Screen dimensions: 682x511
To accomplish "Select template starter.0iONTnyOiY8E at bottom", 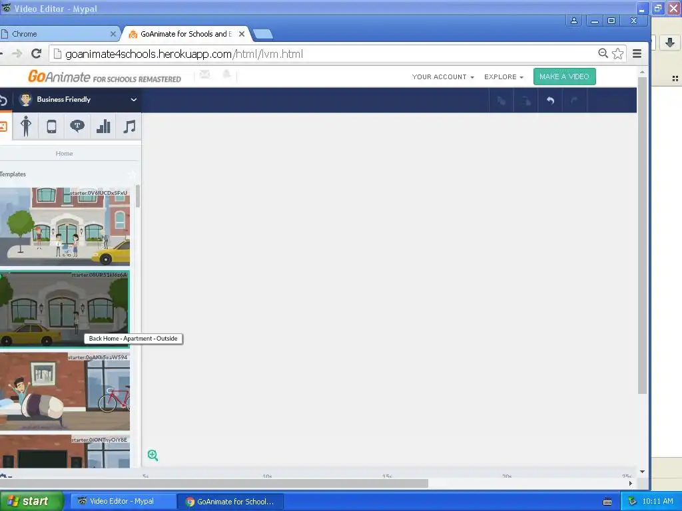I will (x=65, y=452).
